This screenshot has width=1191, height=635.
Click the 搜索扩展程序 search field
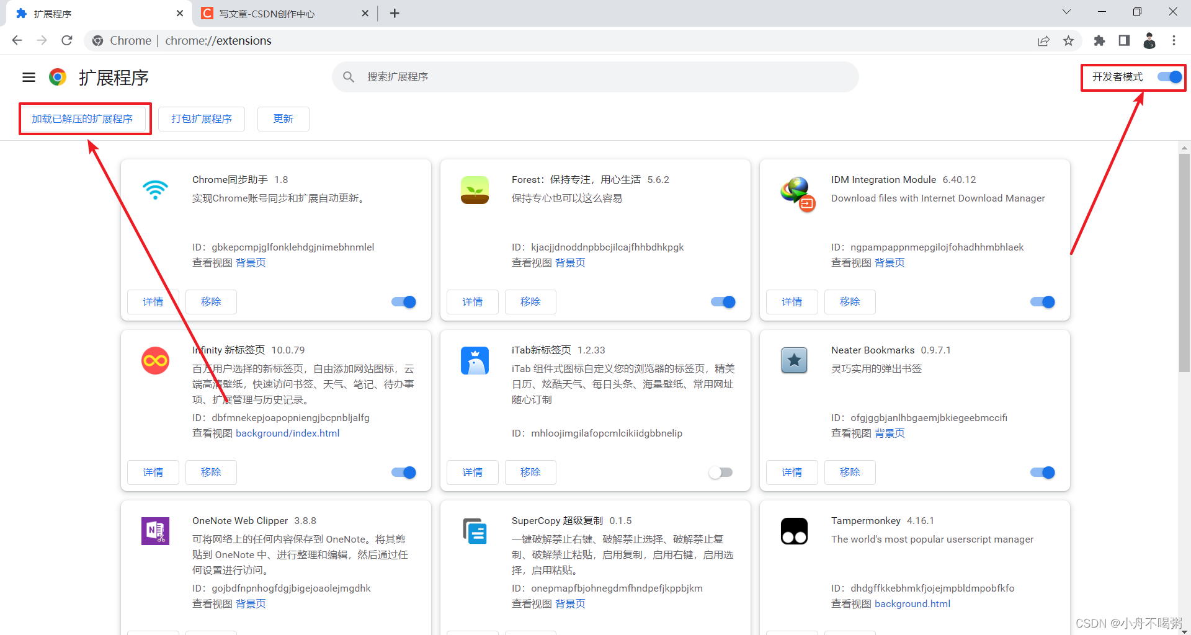pyautogui.click(x=595, y=77)
